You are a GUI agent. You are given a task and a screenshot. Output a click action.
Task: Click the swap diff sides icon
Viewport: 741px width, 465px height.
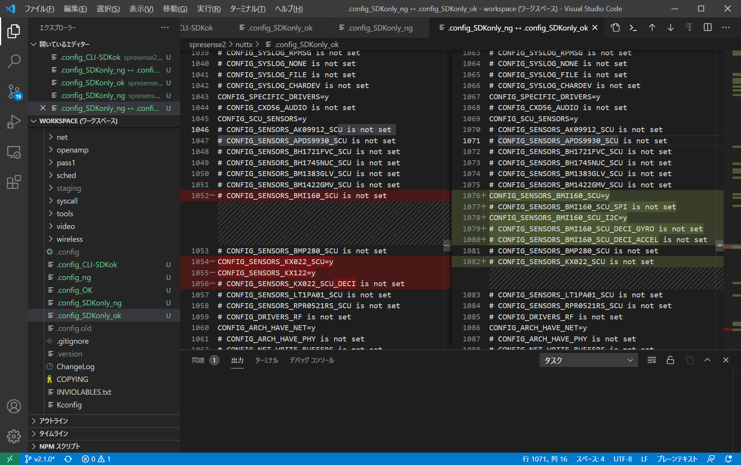[x=615, y=28]
